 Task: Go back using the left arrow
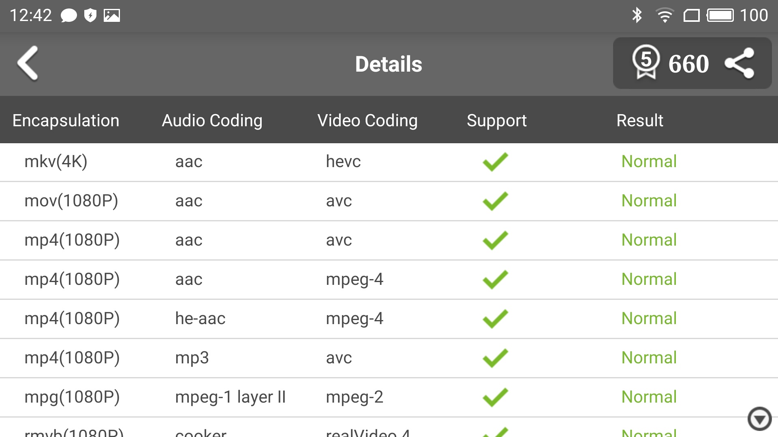(x=28, y=63)
